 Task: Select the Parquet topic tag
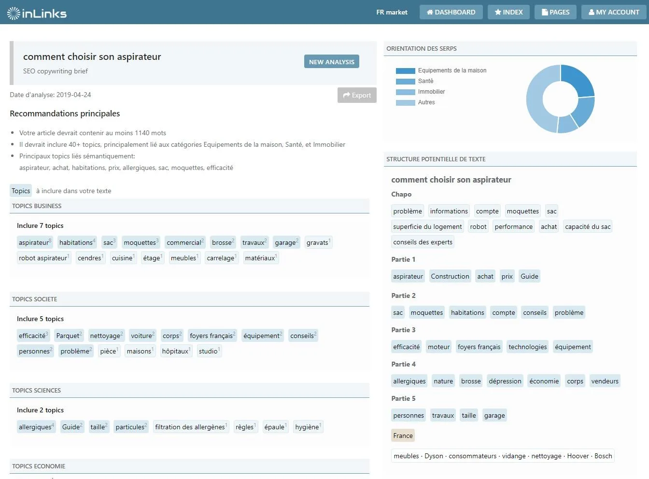(x=69, y=336)
